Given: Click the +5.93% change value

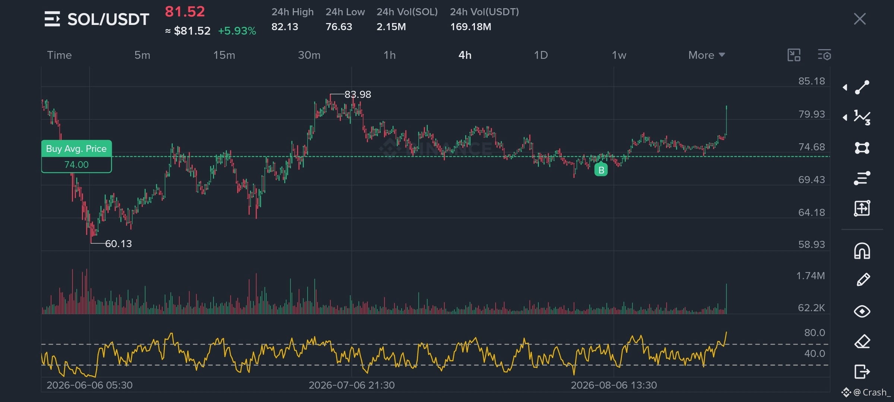Looking at the screenshot, I should (x=237, y=31).
